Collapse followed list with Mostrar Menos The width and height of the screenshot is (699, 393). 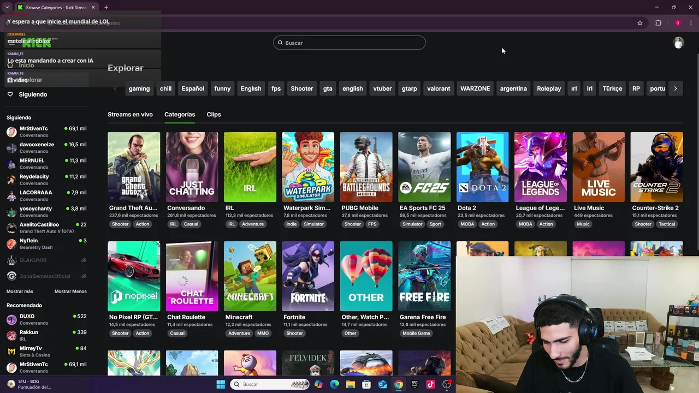click(70, 291)
